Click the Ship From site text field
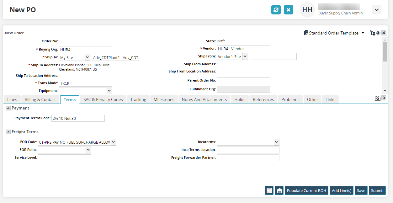Image resolution: width=393 pixels, height=203 pixels. (273, 56)
